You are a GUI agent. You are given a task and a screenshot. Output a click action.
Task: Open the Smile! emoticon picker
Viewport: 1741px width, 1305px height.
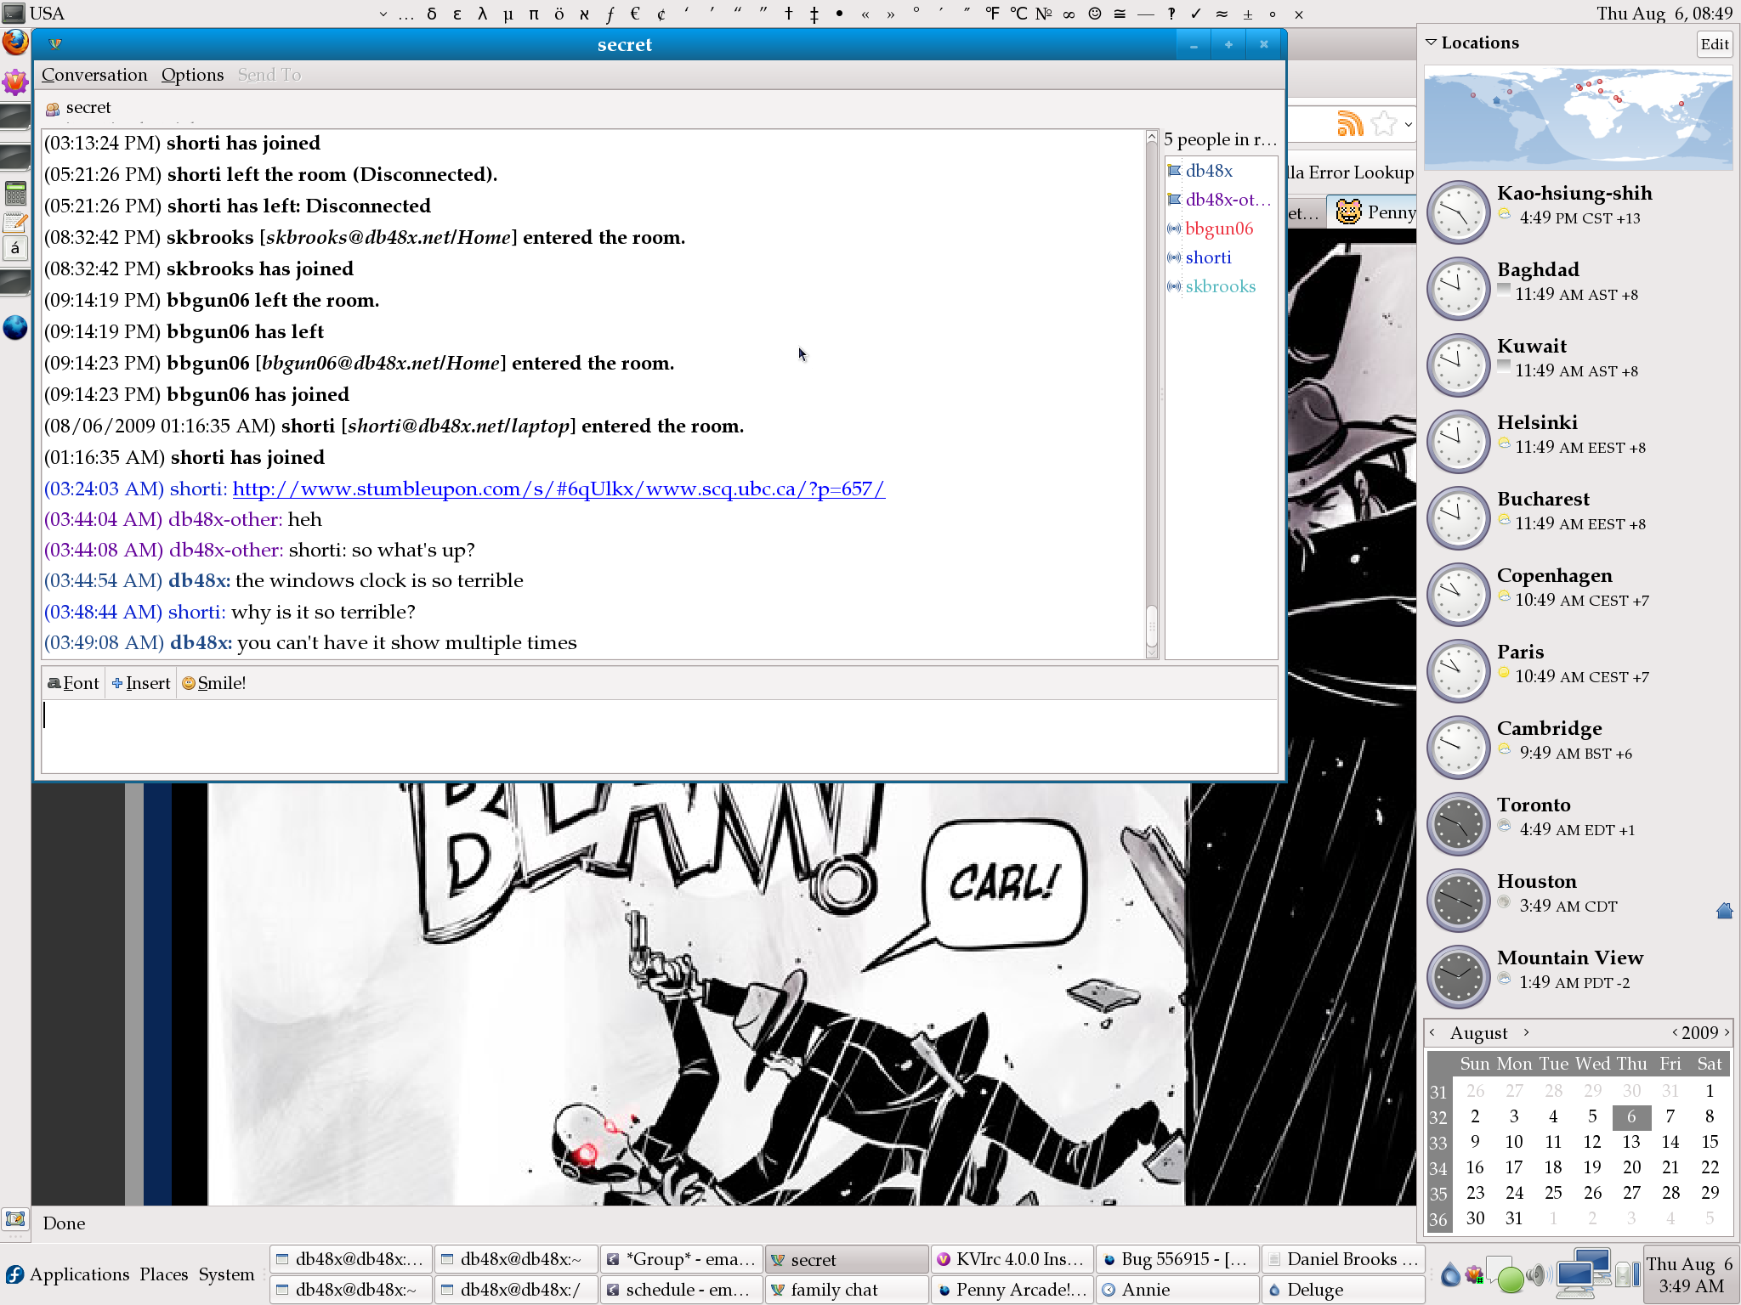(214, 683)
